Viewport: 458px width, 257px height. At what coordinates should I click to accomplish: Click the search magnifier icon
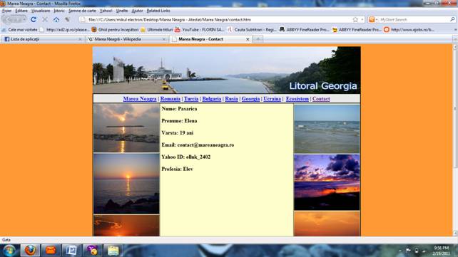(x=452, y=19)
